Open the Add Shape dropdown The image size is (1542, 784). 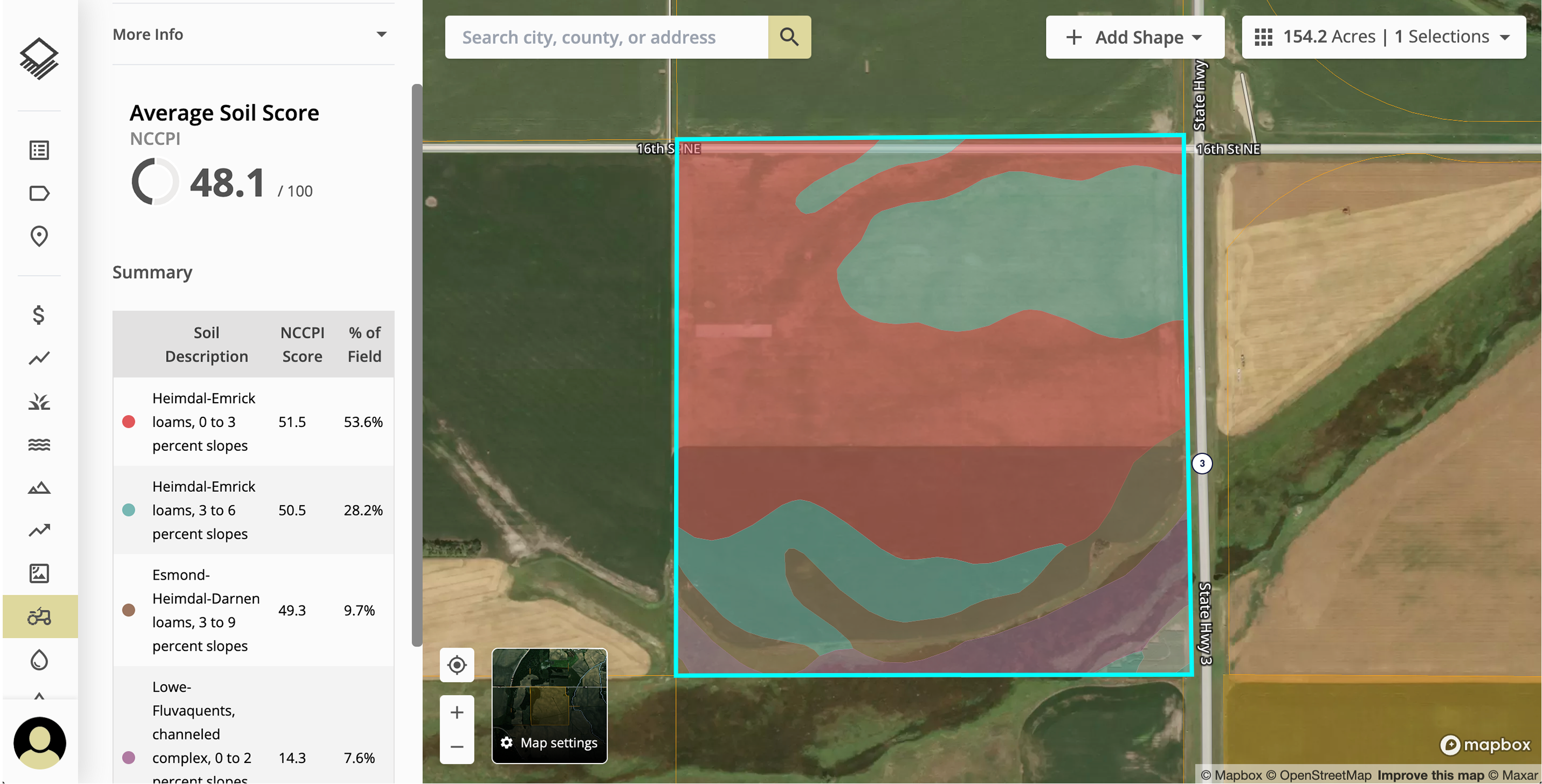(x=1134, y=37)
